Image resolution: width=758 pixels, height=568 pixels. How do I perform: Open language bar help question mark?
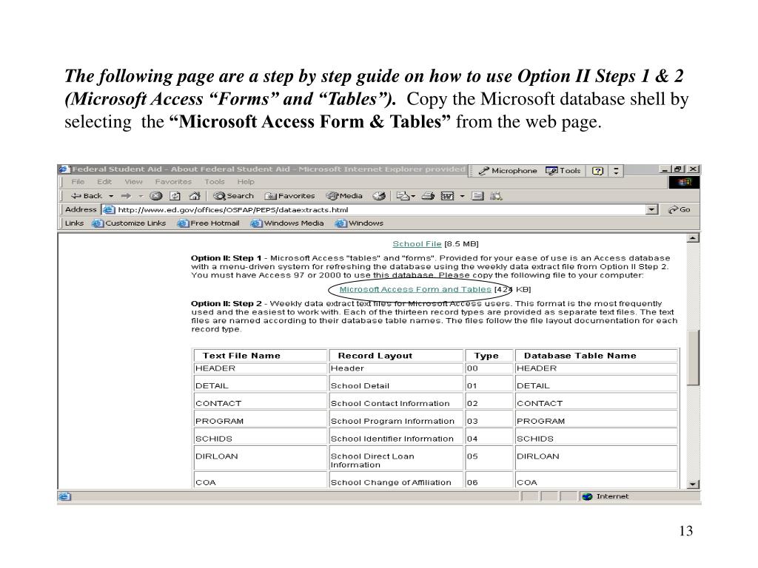point(597,171)
